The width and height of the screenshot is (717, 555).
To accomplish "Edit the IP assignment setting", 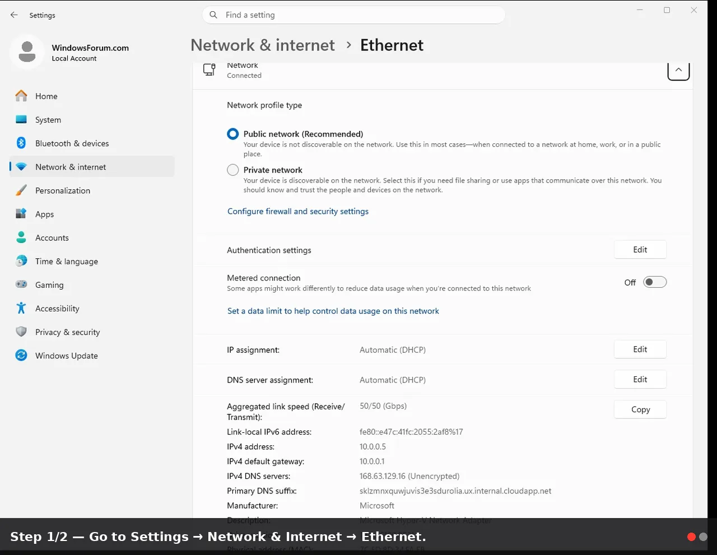I will 640,349.
